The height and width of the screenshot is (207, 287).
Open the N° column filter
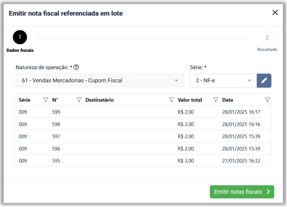[x=79, y=100]
